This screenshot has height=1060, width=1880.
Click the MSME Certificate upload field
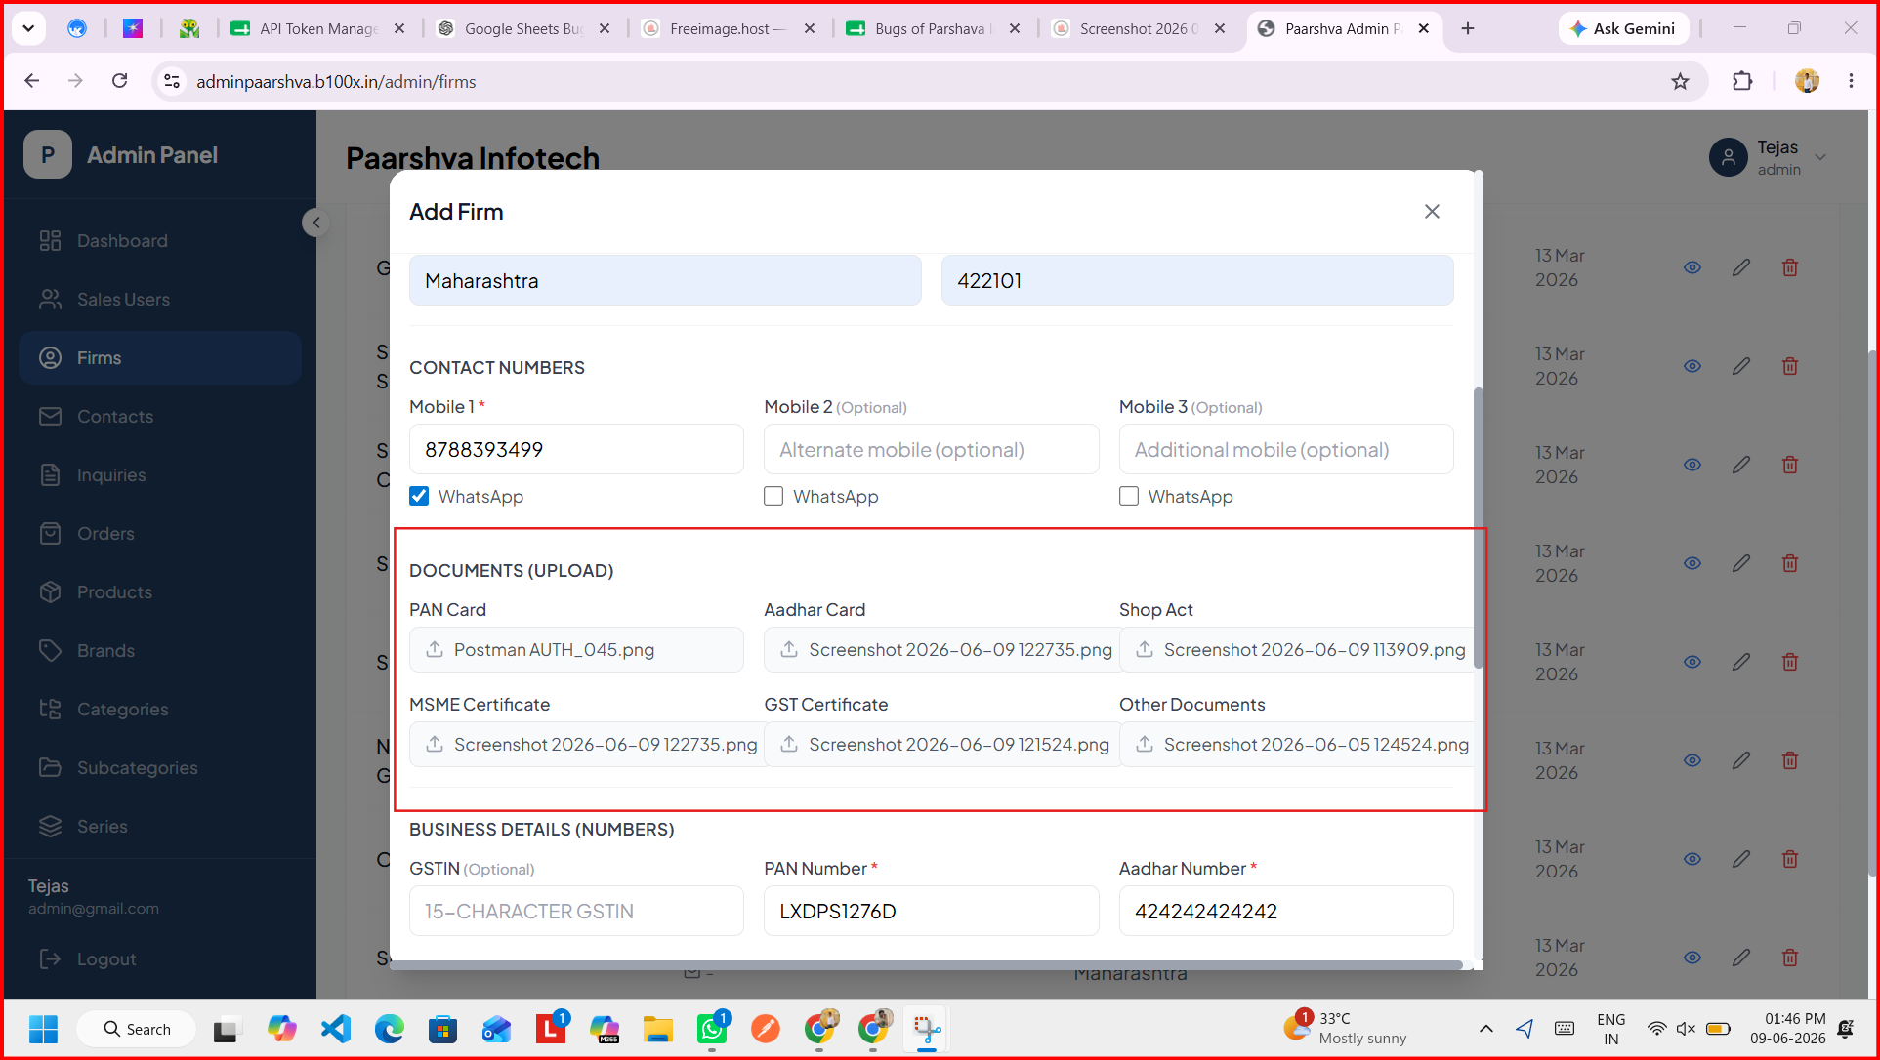pyautogui.click(x=585, y=744)
